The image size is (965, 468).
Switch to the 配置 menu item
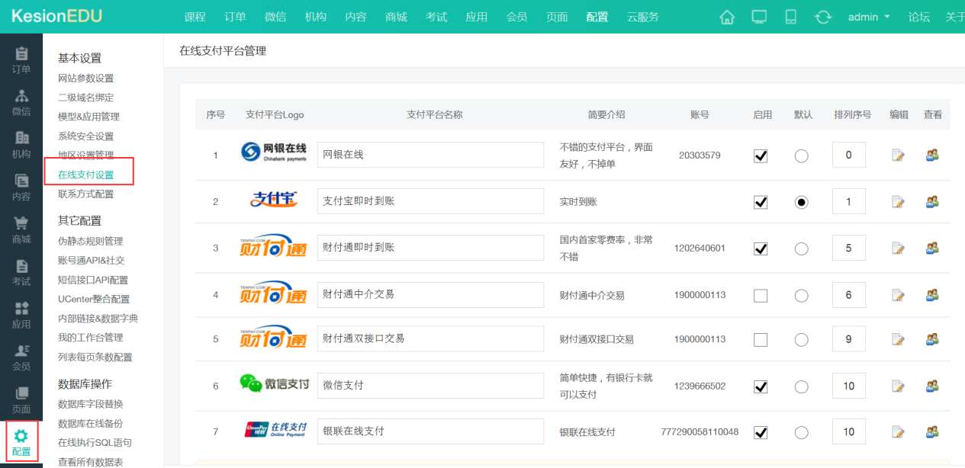(597, 16)
